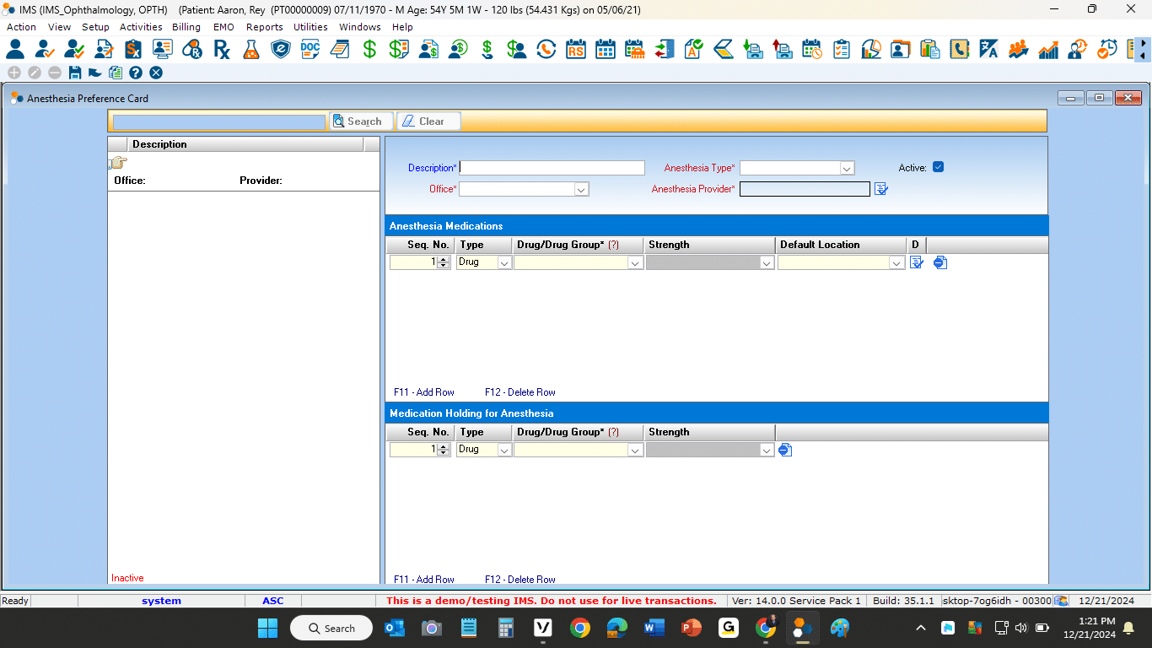Open the blue help question mark icon

(x=136, y=73)
